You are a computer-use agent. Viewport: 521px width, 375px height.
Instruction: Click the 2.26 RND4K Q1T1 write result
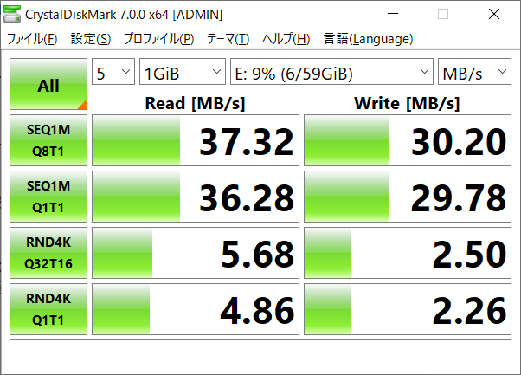[x=408, y=309]
